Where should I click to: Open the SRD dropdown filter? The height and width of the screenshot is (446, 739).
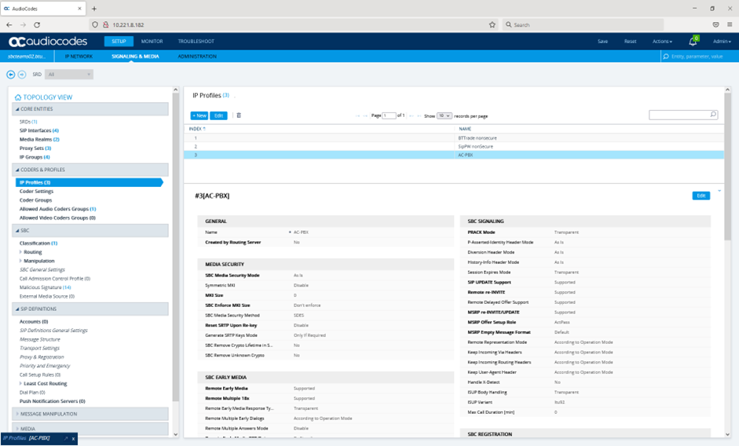click(x=69, y=75)
